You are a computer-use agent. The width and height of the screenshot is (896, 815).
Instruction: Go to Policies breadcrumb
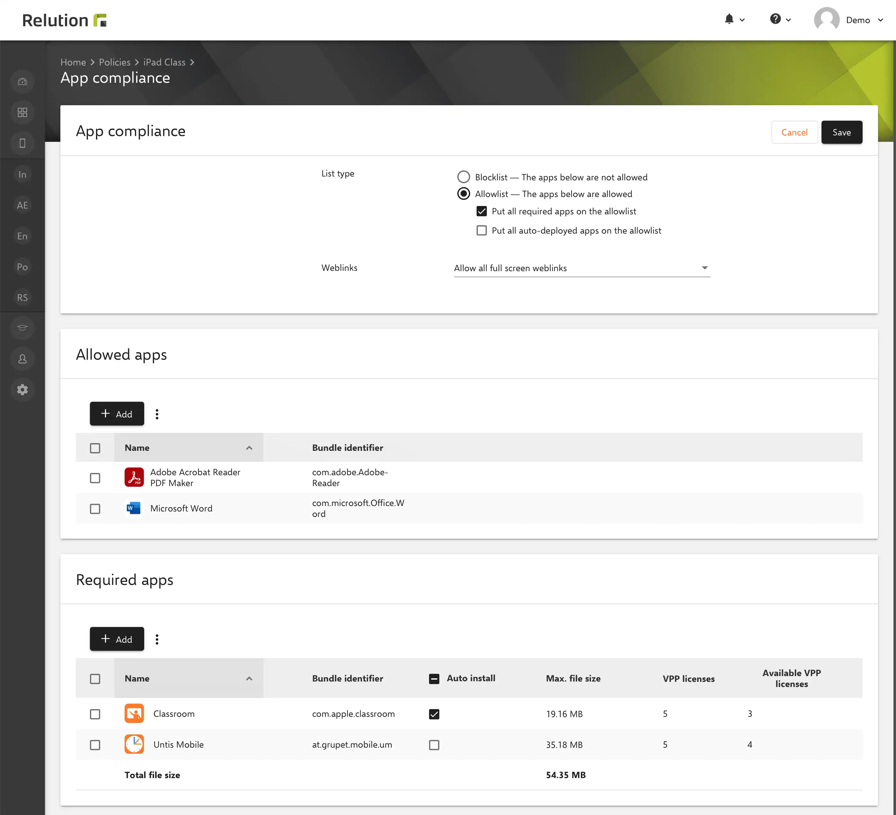(115, 62)
